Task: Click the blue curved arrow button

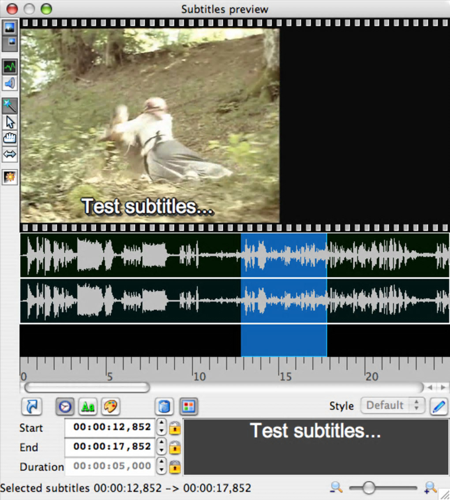Action: click(31, 407)
